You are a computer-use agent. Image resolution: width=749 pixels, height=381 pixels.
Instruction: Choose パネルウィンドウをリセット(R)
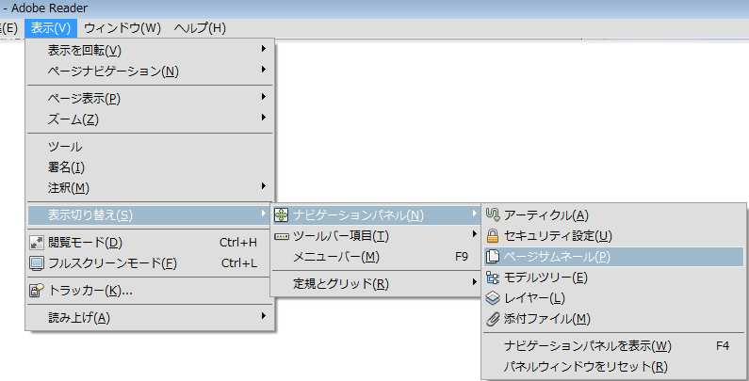pos(614,367)
